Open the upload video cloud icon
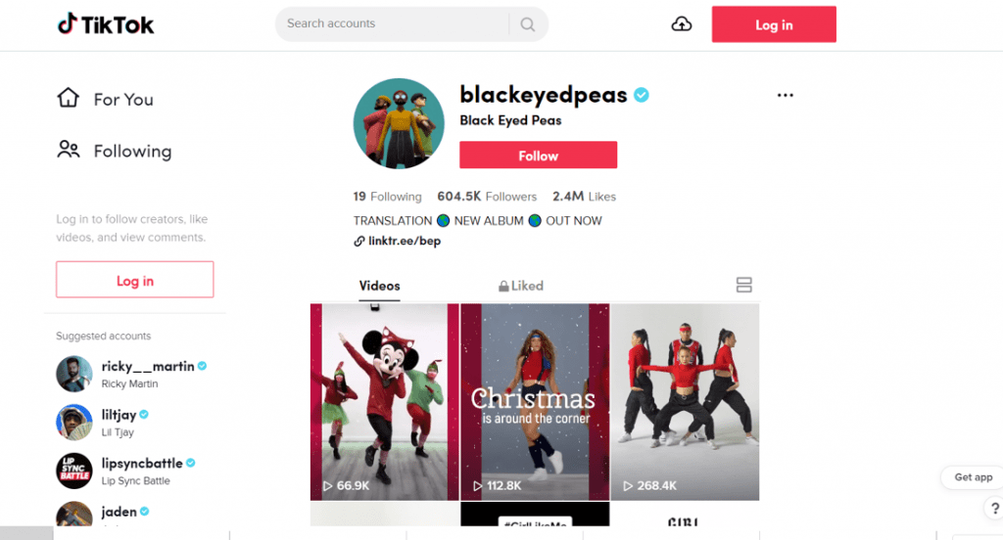The width and height of the screenshot is (1003, 540). pyautogui.click(x=682, y=24)
